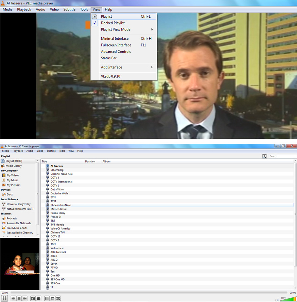Open My Music in sidebar
Image resolution: width=297 pixels, height=302 pixels.
click(x=12, y=180)
